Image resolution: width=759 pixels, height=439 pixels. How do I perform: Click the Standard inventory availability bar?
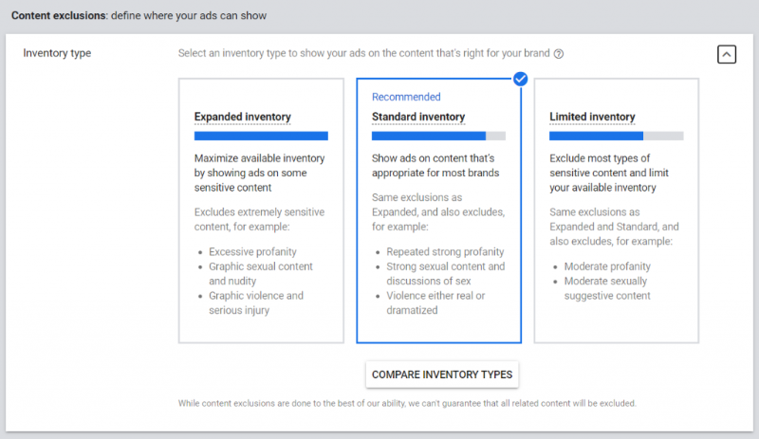pos(438,137)
